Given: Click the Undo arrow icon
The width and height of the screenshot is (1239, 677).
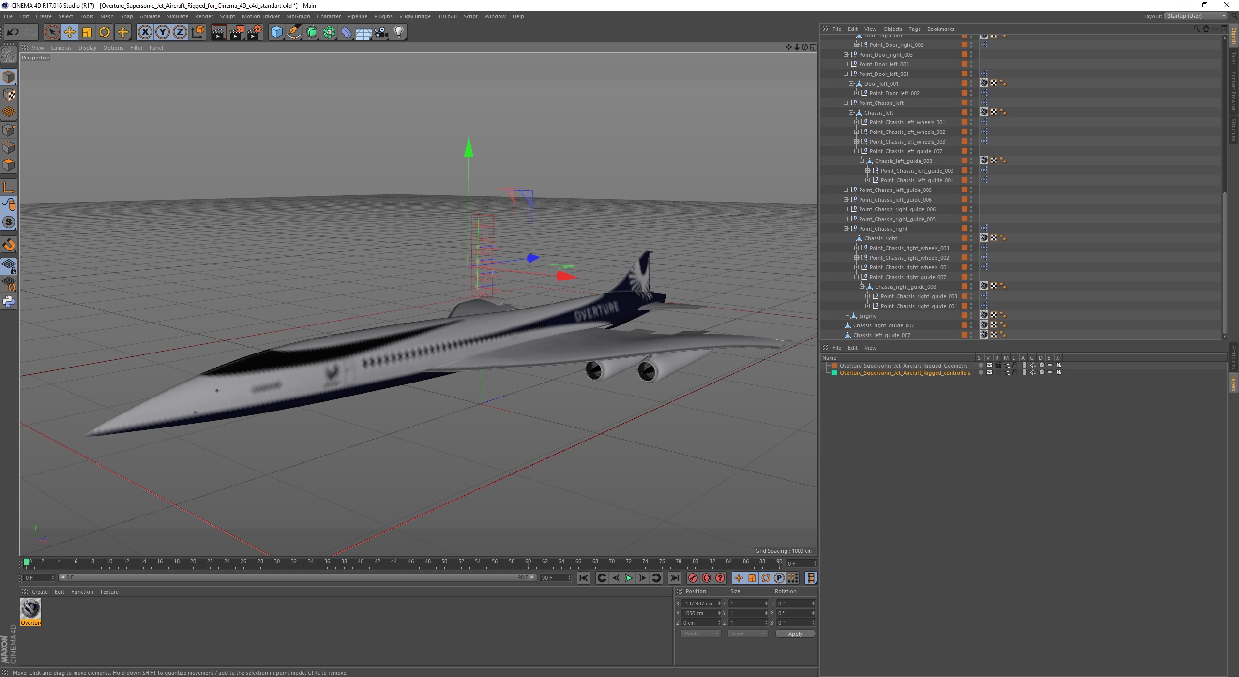Looking at the screenshot, I should [13, 32].
